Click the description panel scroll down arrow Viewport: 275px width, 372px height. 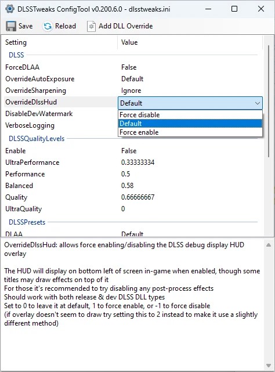269,366
